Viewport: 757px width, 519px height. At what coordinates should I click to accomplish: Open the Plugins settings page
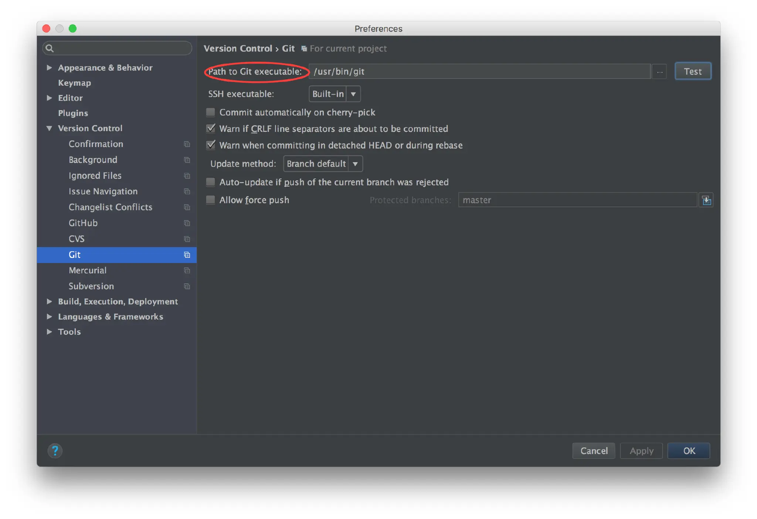click(73, 113)
